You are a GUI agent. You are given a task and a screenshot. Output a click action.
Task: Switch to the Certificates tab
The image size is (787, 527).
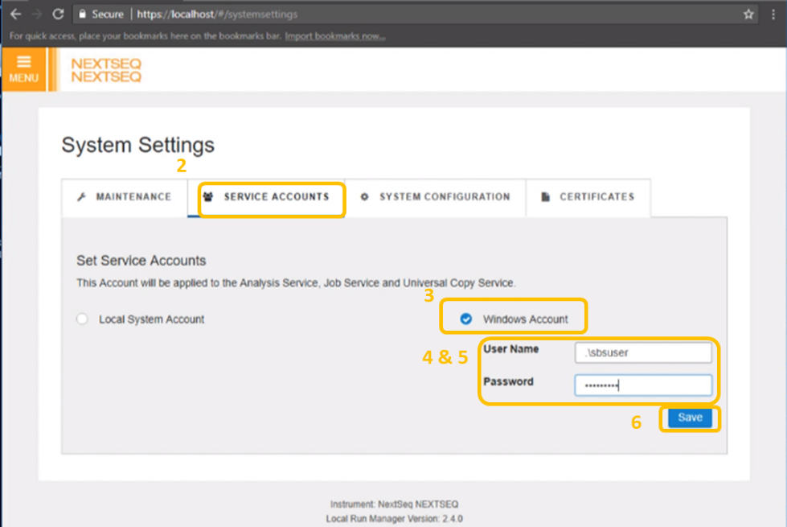[x=588, y=197]
